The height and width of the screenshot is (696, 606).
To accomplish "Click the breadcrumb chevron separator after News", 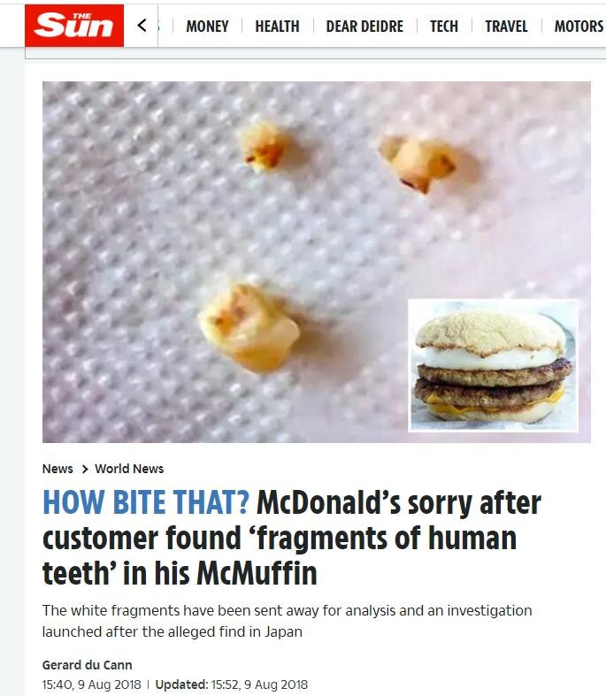I will [x=85, y=470].
